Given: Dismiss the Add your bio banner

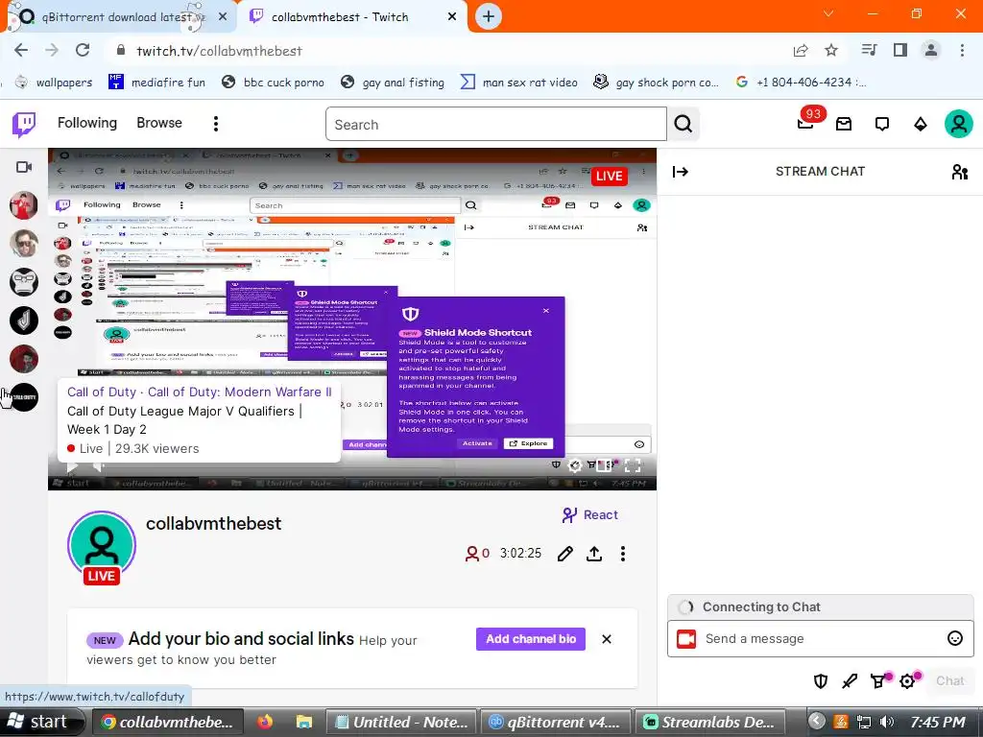Looking at the screenshot, I should click(607, 639).
